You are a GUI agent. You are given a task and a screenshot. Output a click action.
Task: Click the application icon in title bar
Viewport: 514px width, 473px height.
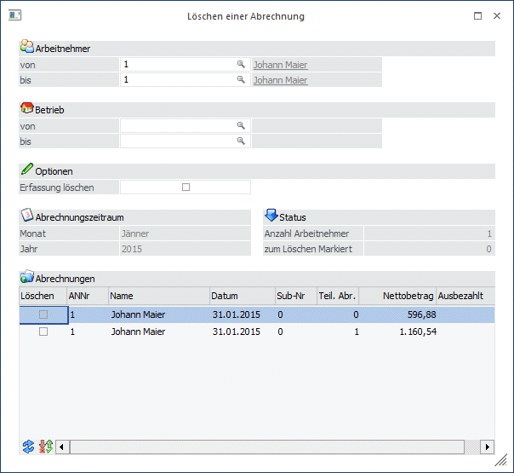(14, 15)
